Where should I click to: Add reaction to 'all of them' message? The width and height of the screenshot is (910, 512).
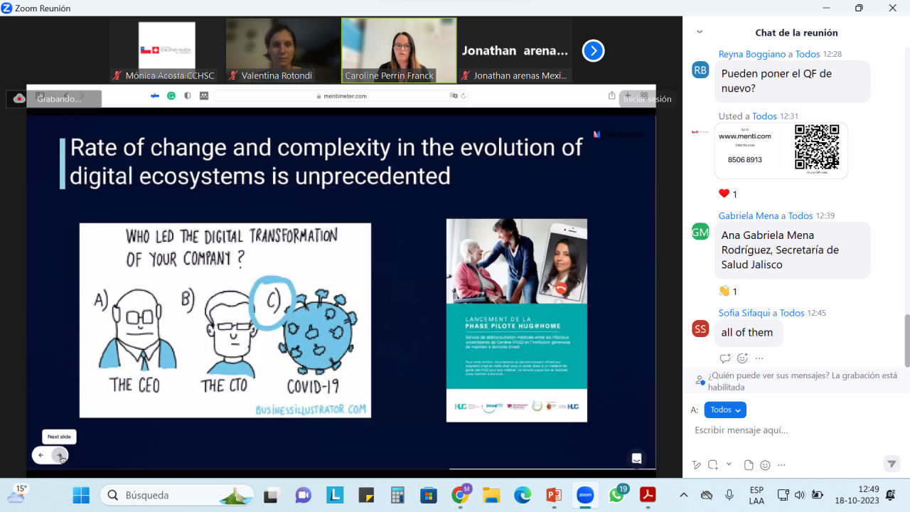tap(742, 358)
